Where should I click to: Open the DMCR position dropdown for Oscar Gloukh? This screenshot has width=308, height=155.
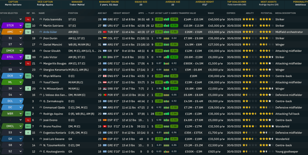pyautogui.click(x=20, y=51)
